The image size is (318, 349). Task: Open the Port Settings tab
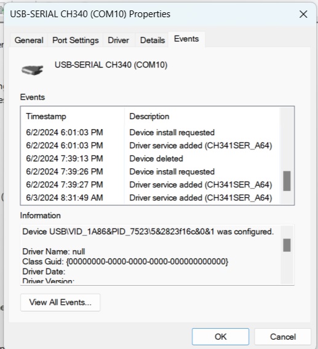tap(75, 41)
